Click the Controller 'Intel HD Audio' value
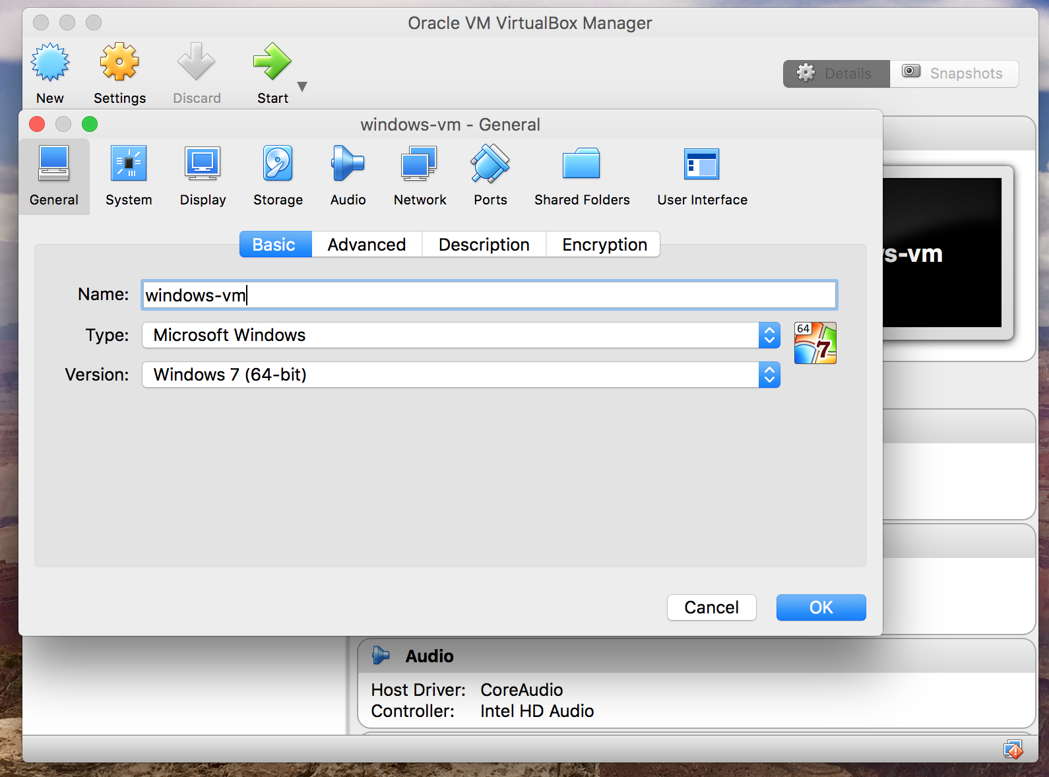Image resolution: width=1049 pixels, height=777 pixels. [537, 711]
